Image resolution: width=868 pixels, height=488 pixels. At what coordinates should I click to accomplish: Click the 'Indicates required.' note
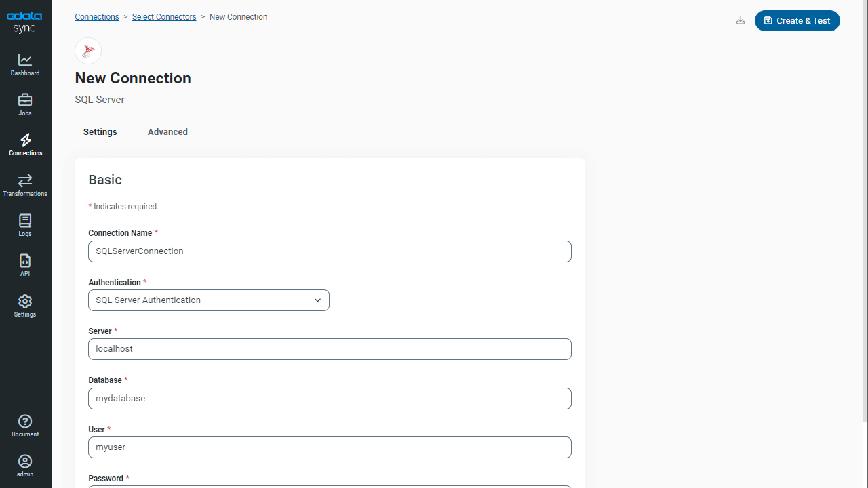coord(123,207)
